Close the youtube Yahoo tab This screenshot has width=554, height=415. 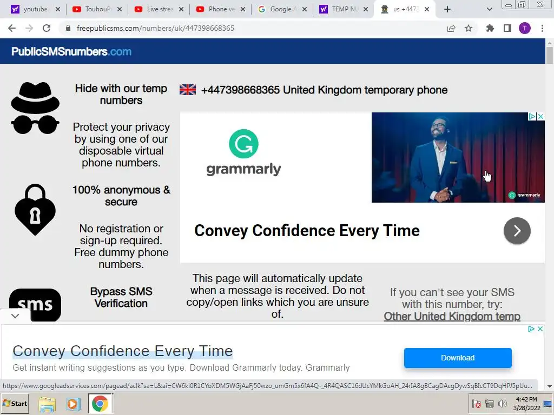(58, 9)
